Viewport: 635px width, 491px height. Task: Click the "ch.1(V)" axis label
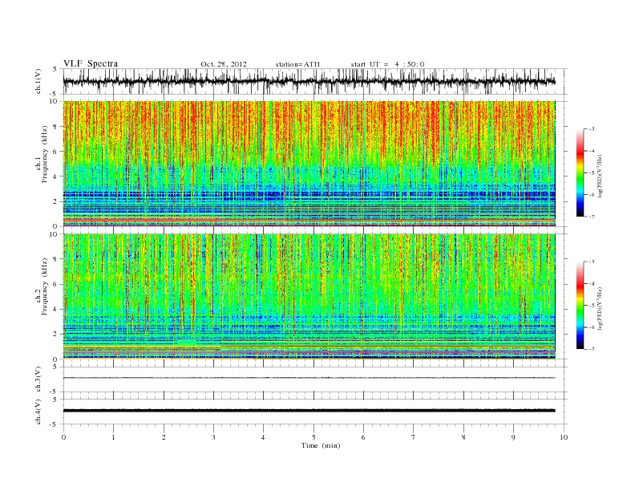click(38, 81)
